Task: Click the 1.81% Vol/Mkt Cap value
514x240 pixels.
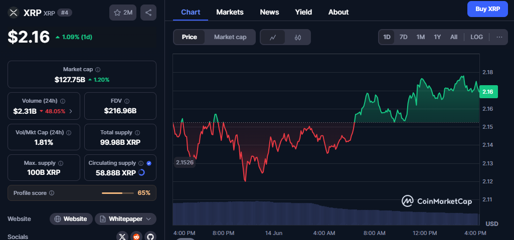Action: (x=44, y=142)
